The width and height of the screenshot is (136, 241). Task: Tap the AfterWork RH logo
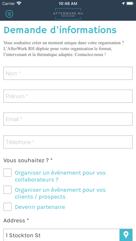point(68,14)
